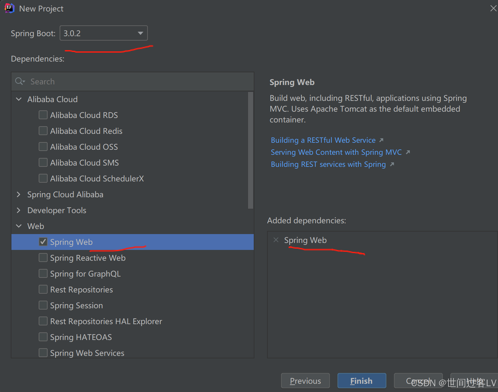Select the Spring HATEOAS row label
The image size is (498, 392).
pyautogui.click(x=81, y=337)
